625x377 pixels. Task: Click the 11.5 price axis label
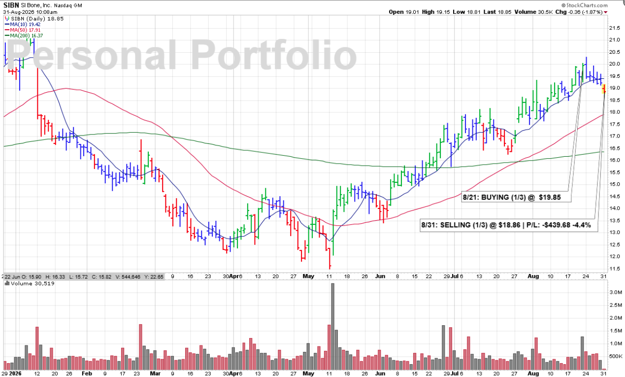615,269
